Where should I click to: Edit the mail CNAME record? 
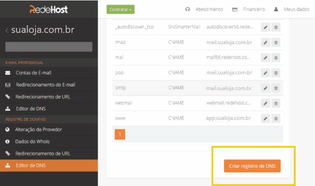(265, 58)
